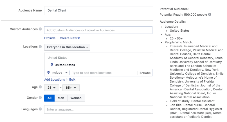The height and width of the screenshot is (122, 227).
Task: Click the gray United States header in locations box
Action: coord(57,58)
